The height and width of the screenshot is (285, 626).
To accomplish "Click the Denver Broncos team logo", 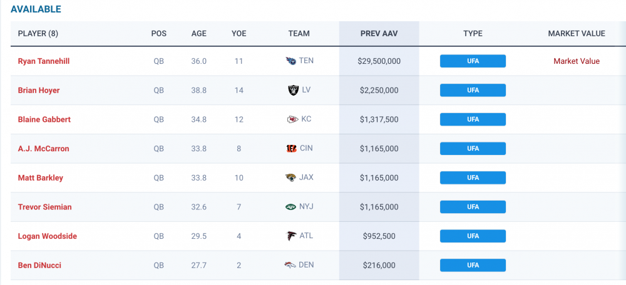I will [290, 265].
